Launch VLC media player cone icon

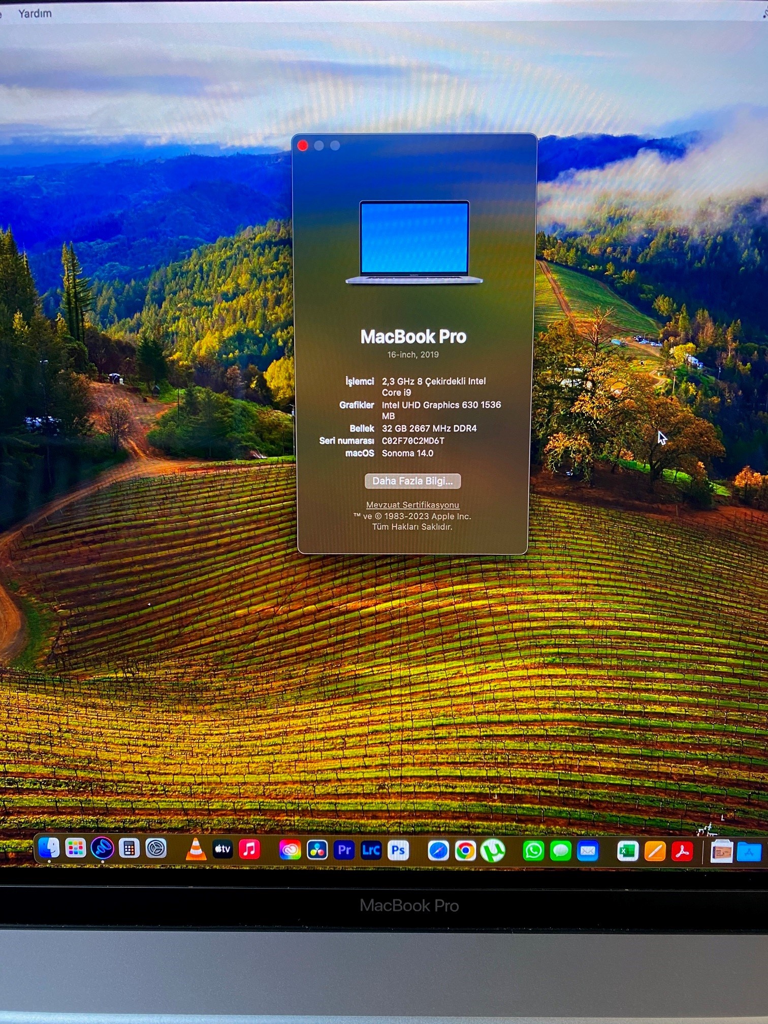coord(196,849)
